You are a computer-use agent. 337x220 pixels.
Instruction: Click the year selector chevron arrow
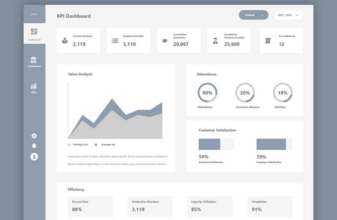[297, 15]
